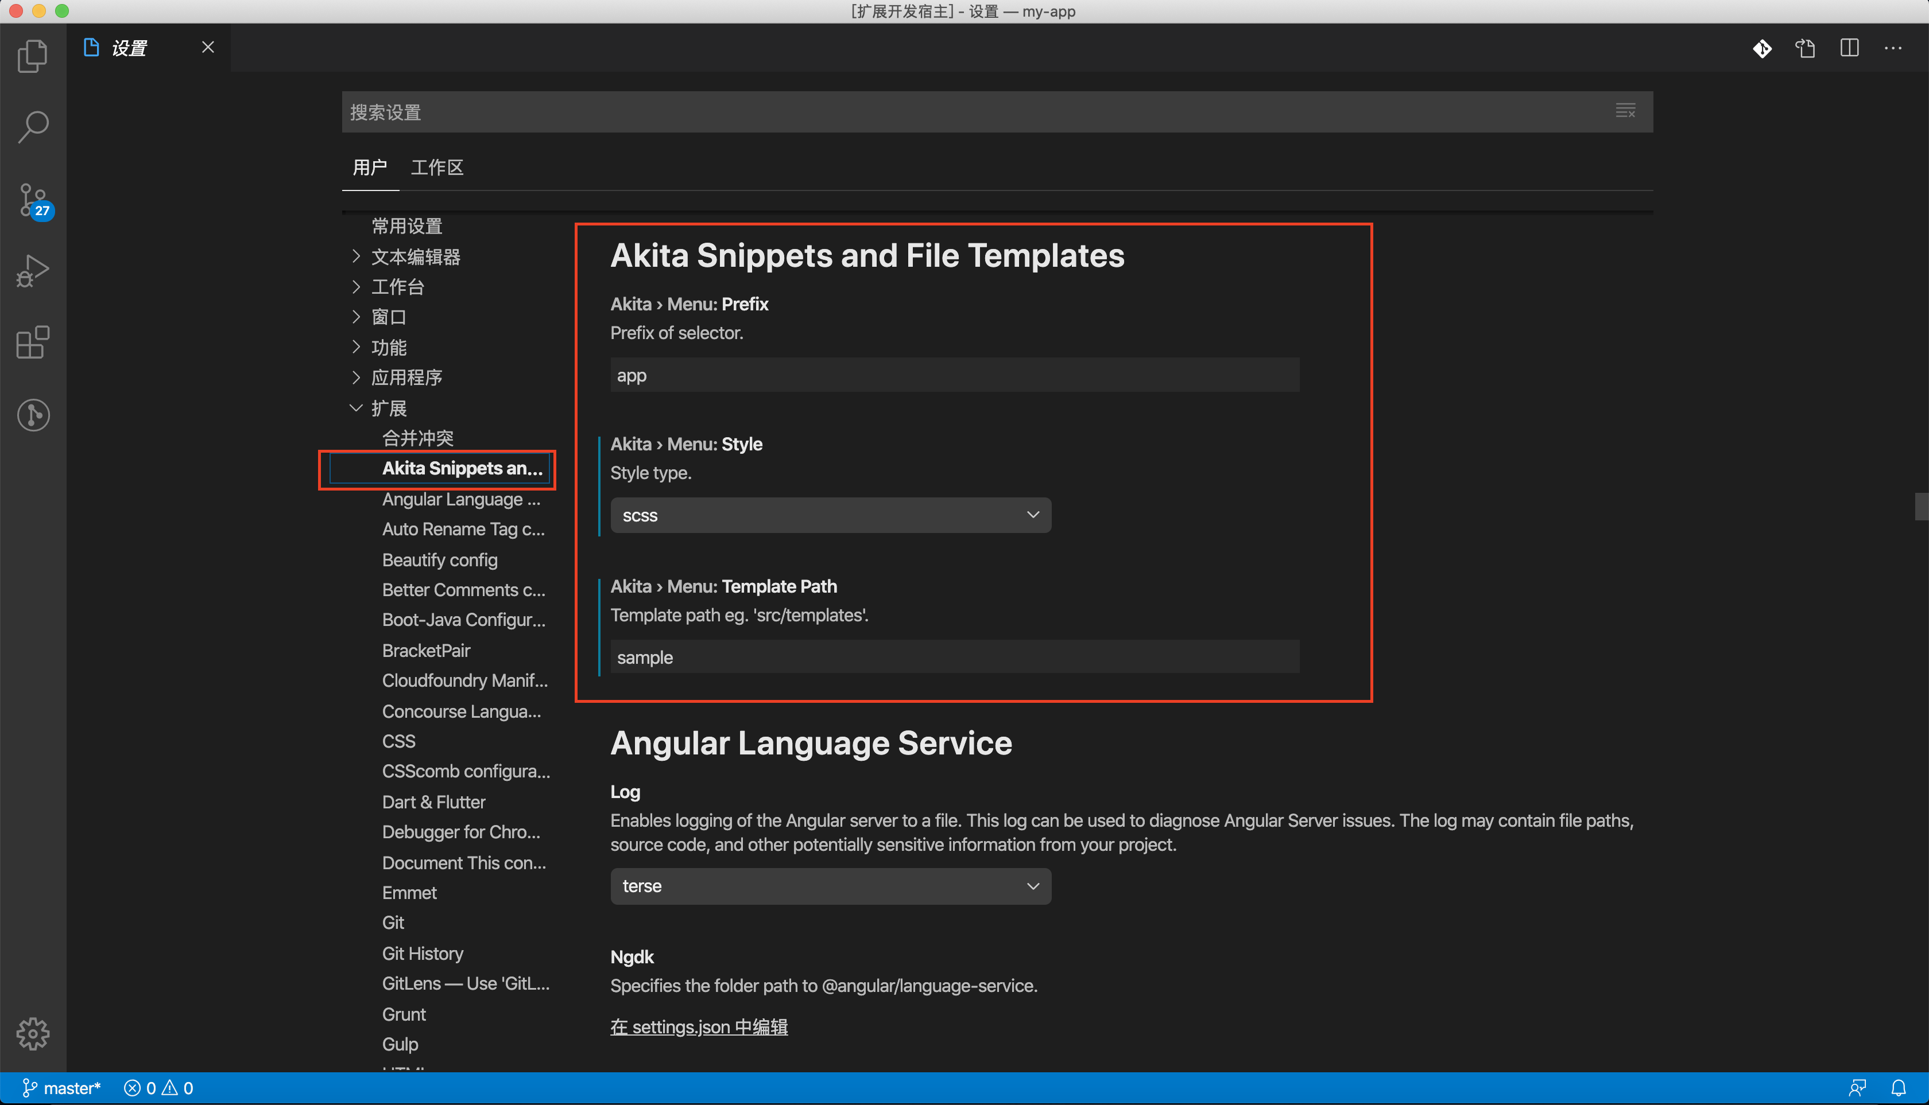Expand the 窗口 section
1929x1105 pixels.
388,317
